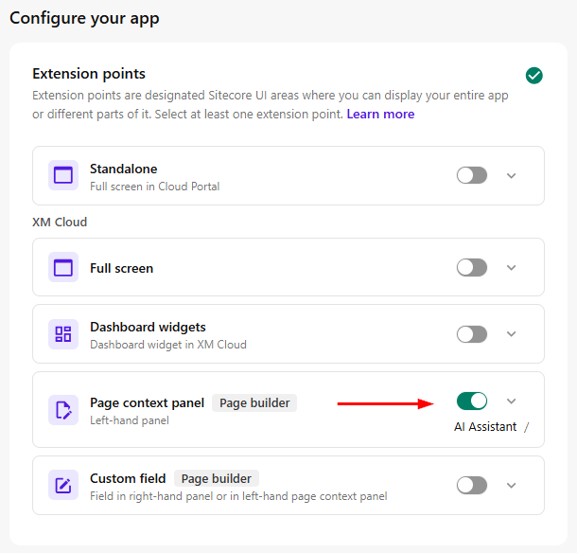Switch on the Custom field toggle
The width and height of the screenshot is (577, 553).
point(471,486)
